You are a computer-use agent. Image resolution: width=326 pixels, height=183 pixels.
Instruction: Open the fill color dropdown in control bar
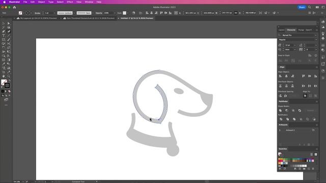click(x=24, y=13)
